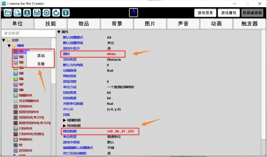
Task: Click the 图标 value White
Action: (111, 54)
